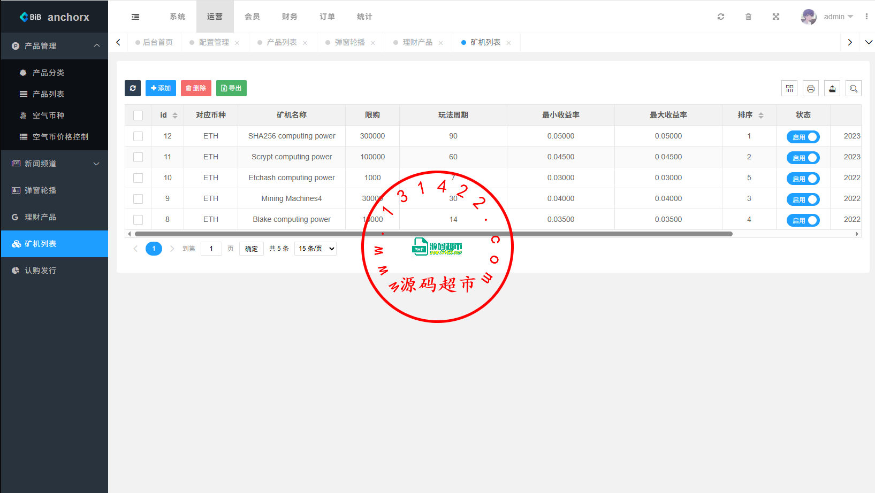Open the column layout icon in table toolbar
Screen dimensions: 875x493
tap(789, 88)
